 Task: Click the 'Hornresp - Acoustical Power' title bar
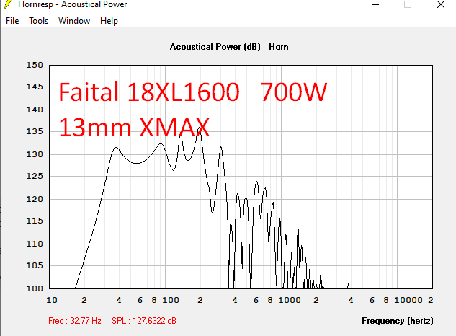[x=73, y=4]
